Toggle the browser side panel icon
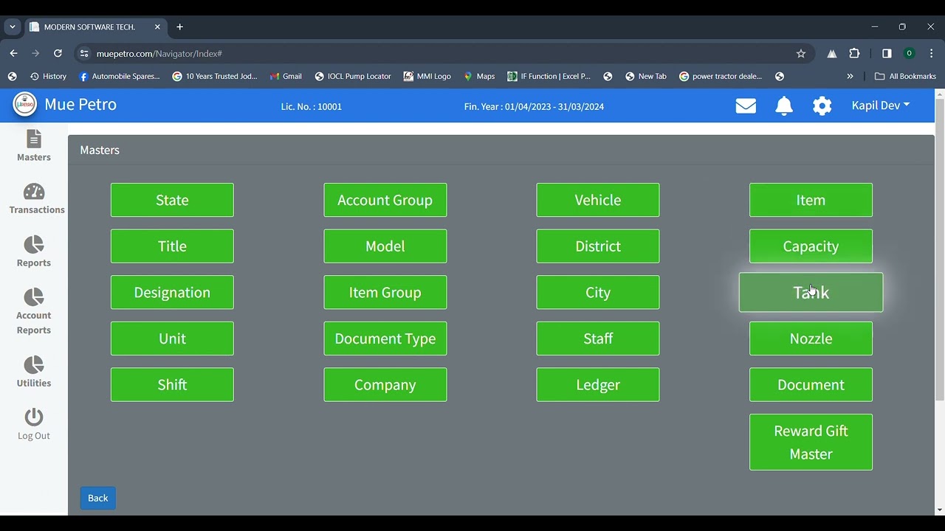Screen dimensions: 945x531 coord(887,54)
